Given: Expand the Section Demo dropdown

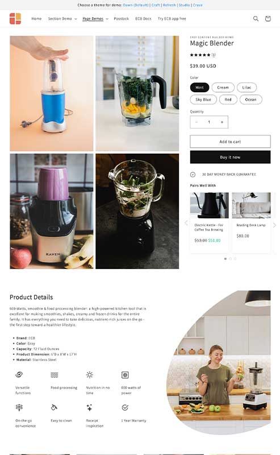Looking at the screenshot, I should pyautogui.click(x=62, y=19).
